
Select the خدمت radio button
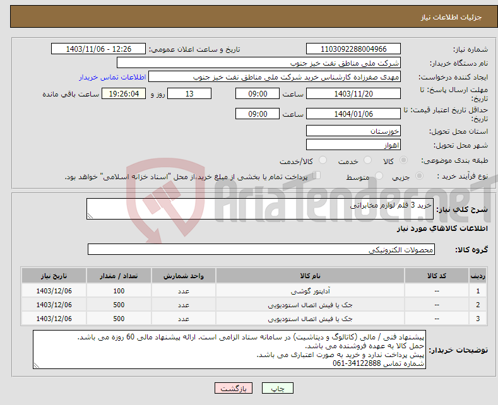click(x=367, y=160)
